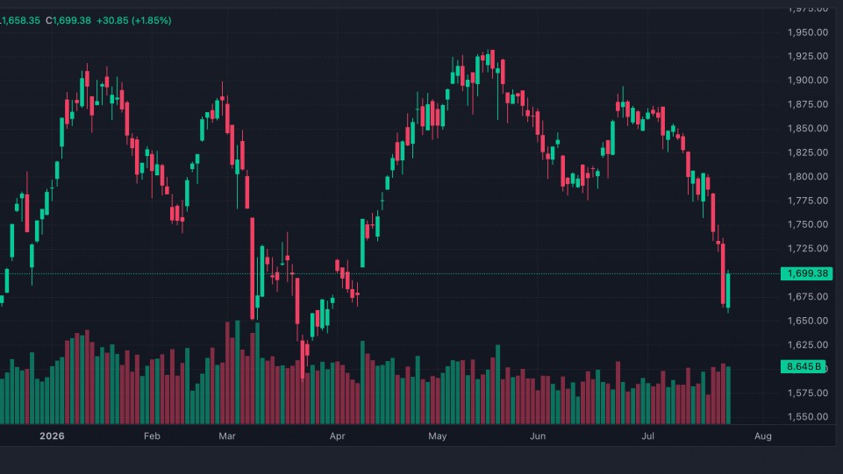Select the Mar label on time axis
Screen dimensions: 843x474
pos(227,435)
